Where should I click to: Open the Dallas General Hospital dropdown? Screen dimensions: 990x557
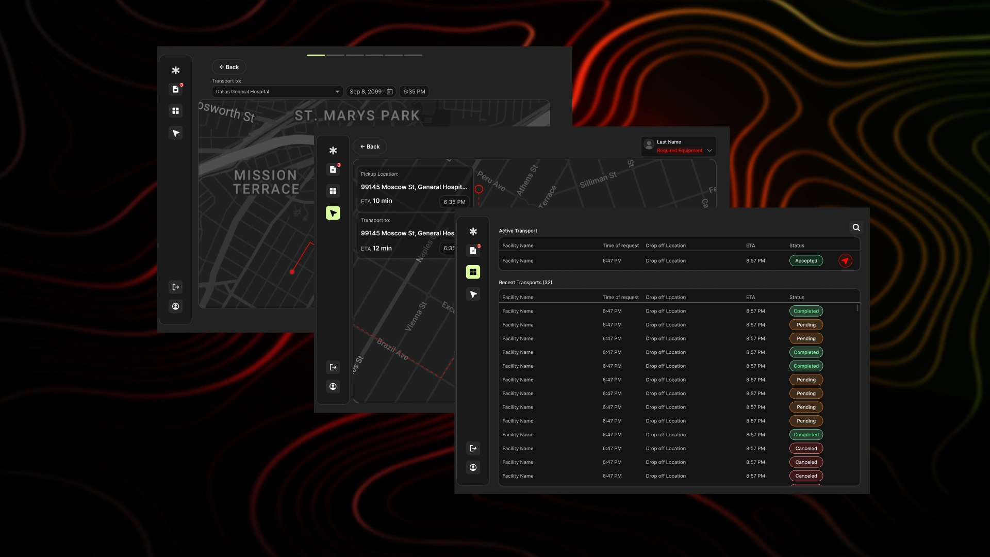pyautogui.click(x=277, y=92)
